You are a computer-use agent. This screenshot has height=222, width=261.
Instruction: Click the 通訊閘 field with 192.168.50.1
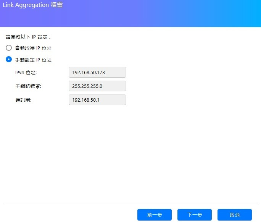point(97,100)
